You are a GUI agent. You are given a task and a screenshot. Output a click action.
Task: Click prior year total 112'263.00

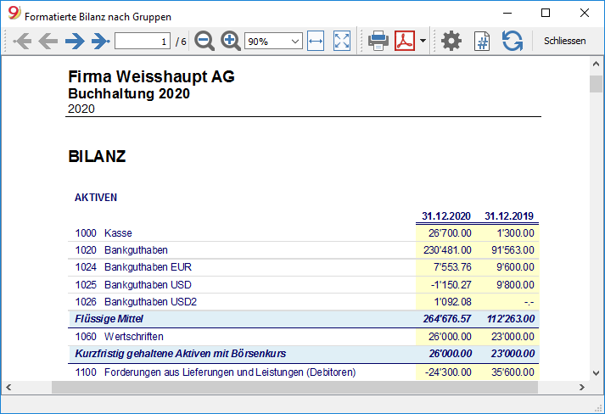511,319
